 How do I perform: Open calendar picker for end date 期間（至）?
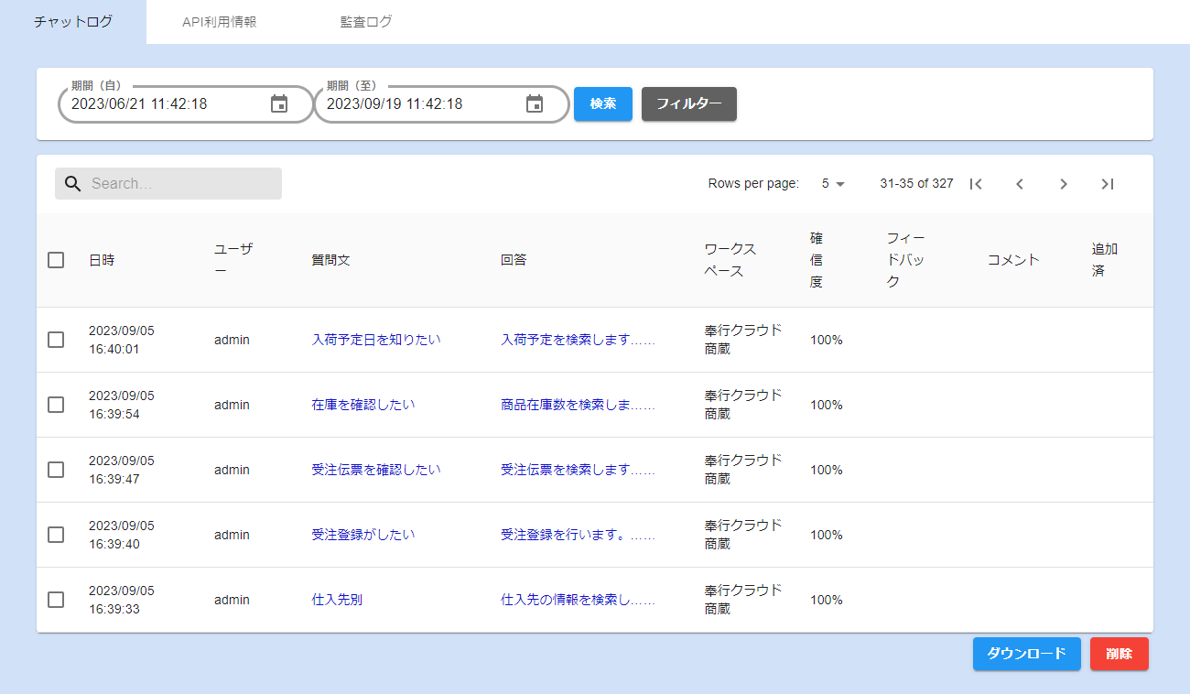[535, 104]
